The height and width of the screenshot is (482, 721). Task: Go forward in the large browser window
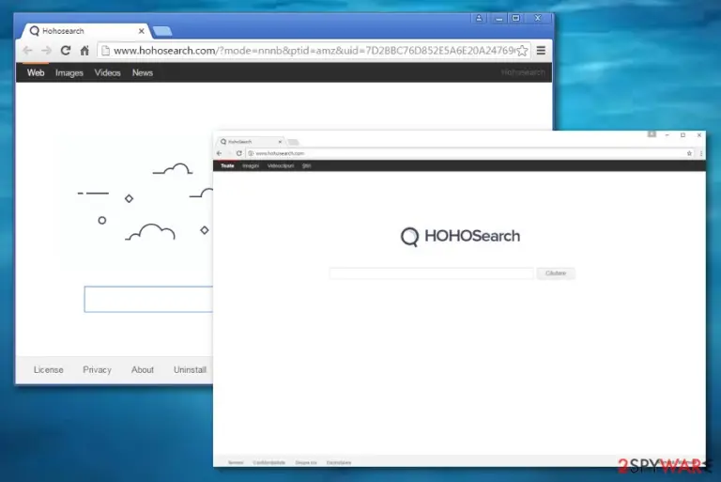tap(46, 51)
